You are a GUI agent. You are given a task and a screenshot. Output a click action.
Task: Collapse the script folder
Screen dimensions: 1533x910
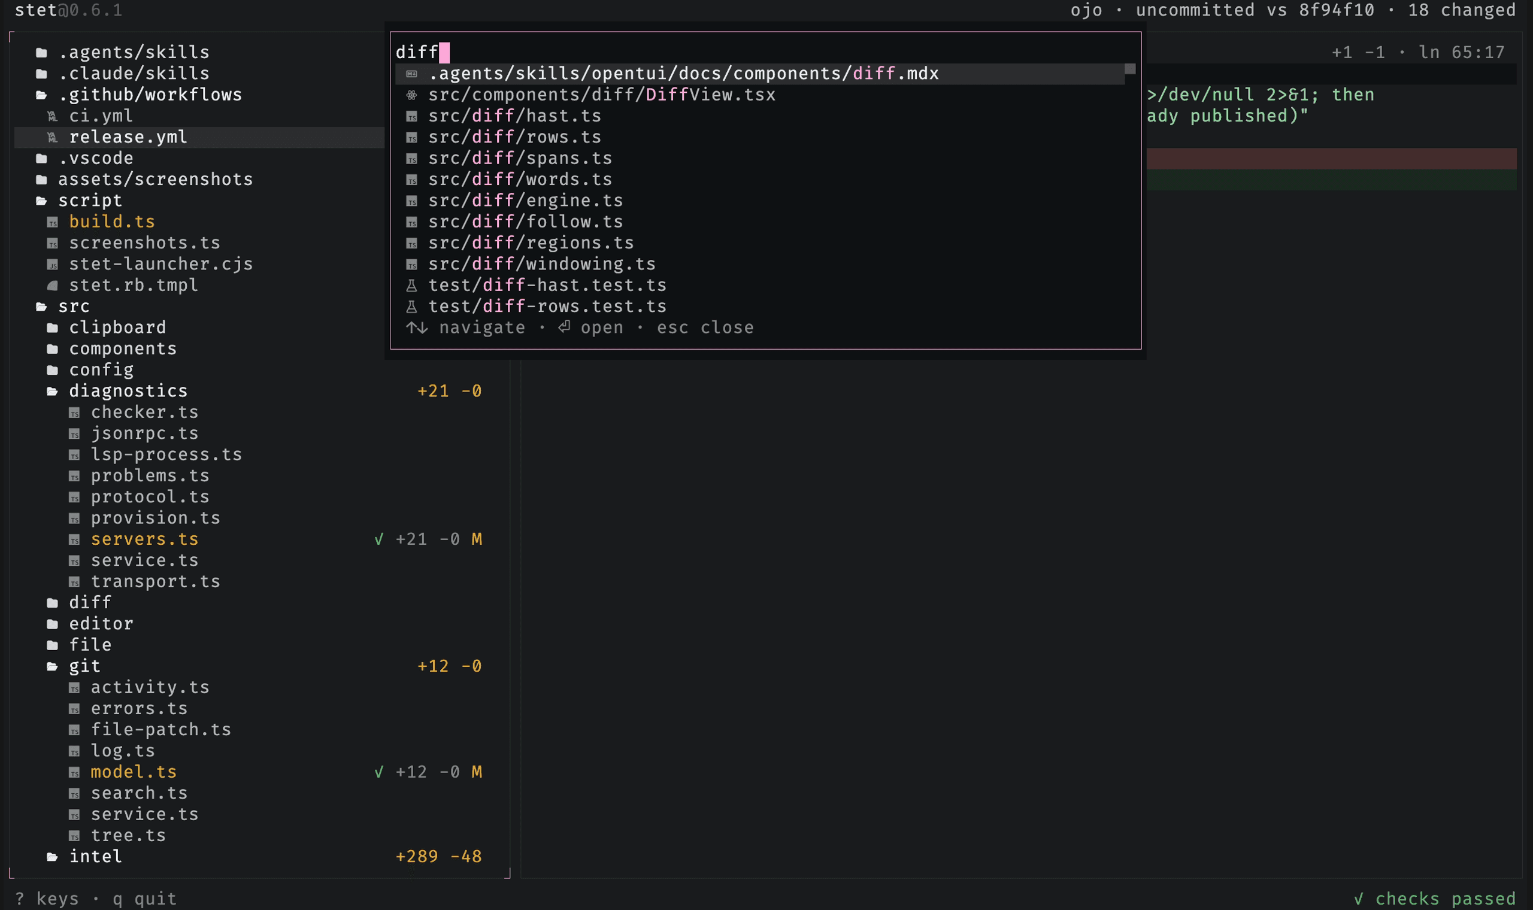click(42, 201)
